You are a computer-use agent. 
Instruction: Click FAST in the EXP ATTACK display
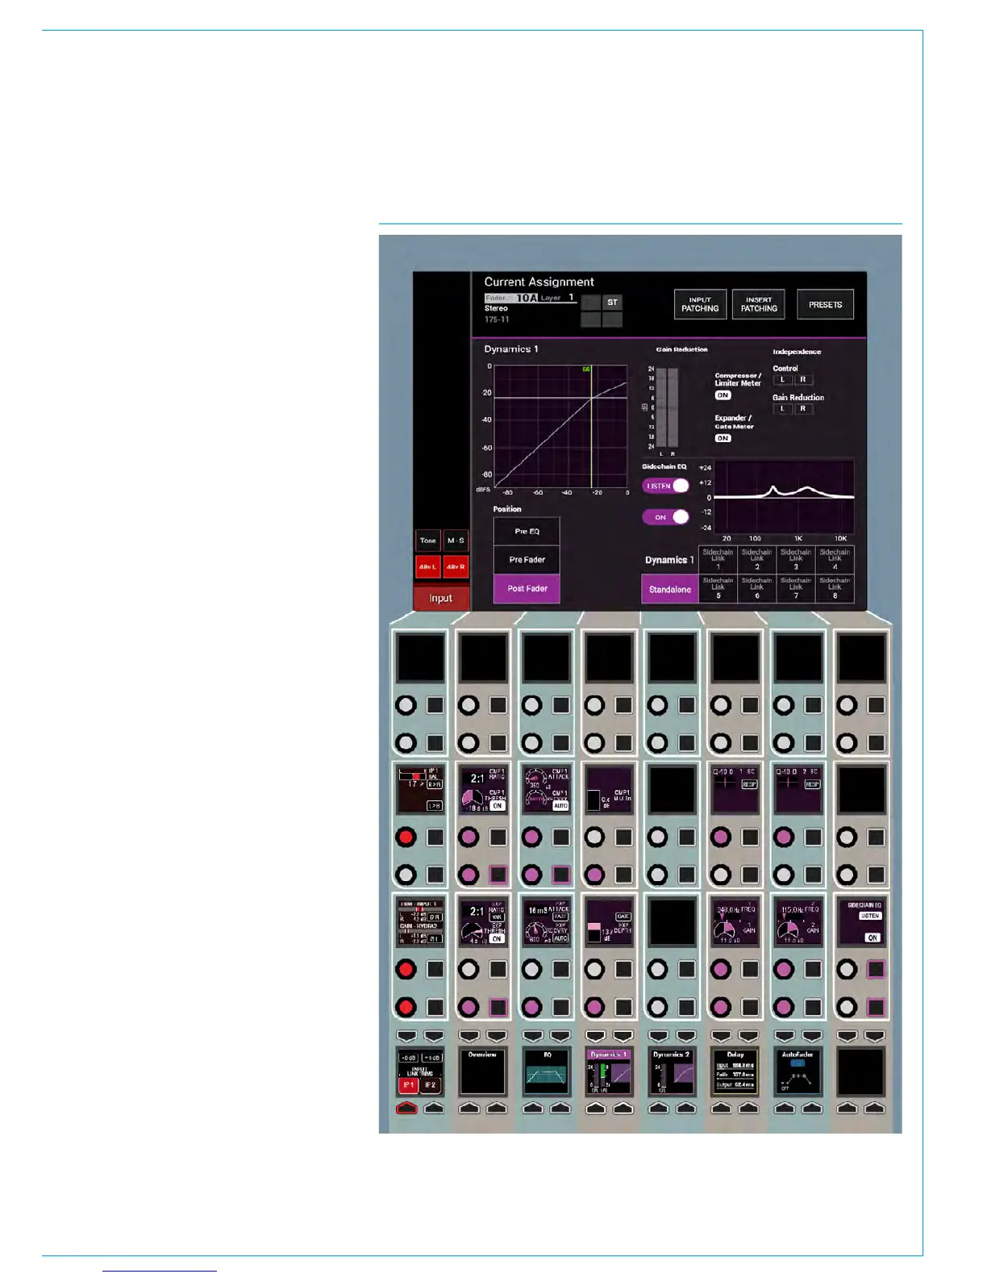point(560,917)
